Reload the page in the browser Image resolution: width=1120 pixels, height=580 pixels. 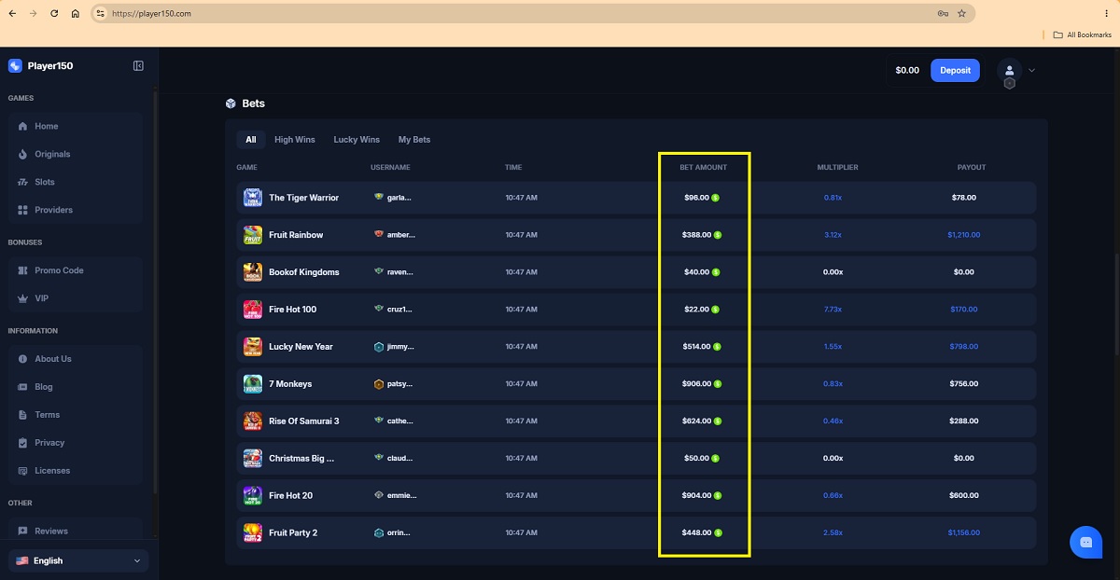(x=54, y=13)
